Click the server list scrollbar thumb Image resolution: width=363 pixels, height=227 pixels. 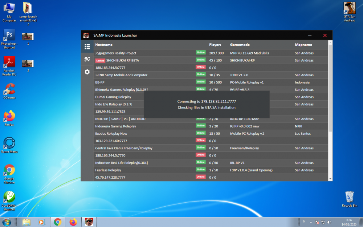pos(330,88)
